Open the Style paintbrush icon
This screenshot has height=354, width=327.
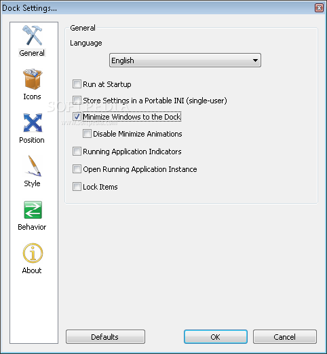33,166
